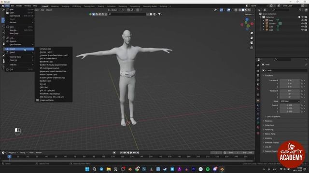Open the Material properties tab icon
The height and width of the screenshot is (173, 309).
(x=258, y=127)
